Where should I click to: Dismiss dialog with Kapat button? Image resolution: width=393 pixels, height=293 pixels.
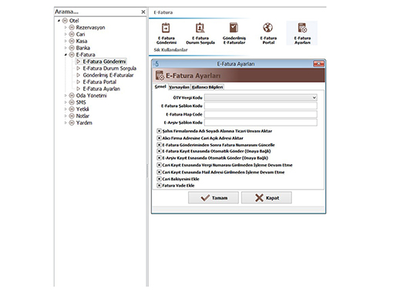[x=267, y=197]
